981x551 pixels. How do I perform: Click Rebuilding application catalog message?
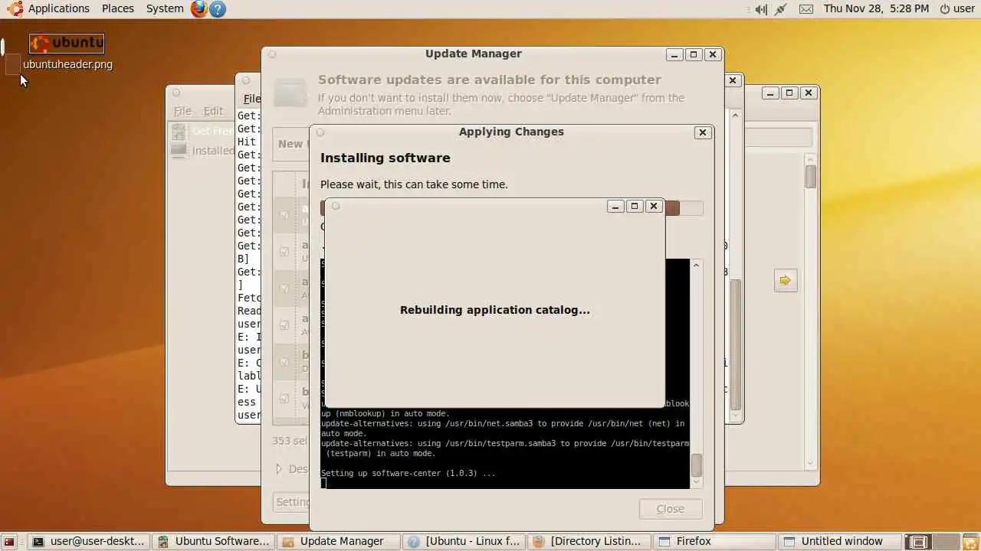click(495, 310)
